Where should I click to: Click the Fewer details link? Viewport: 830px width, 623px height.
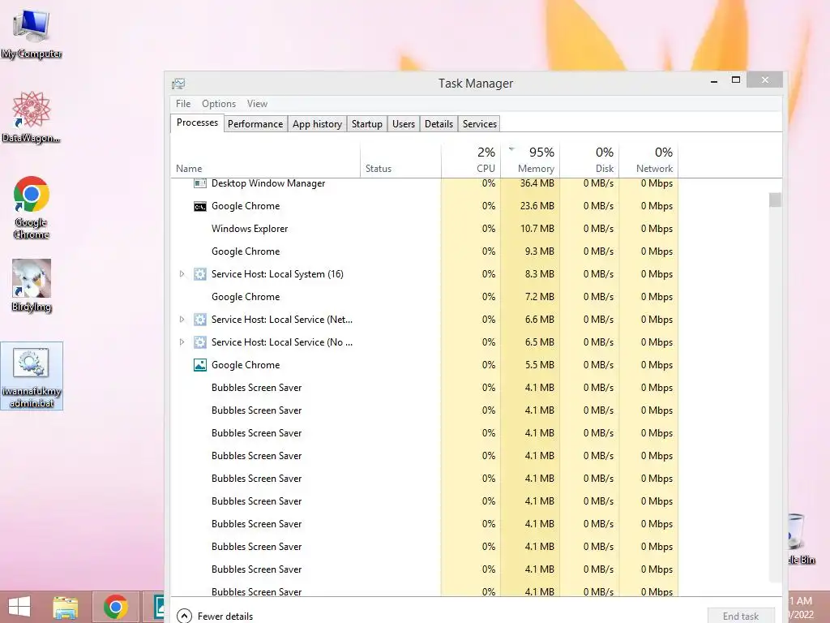coord(225,617)
